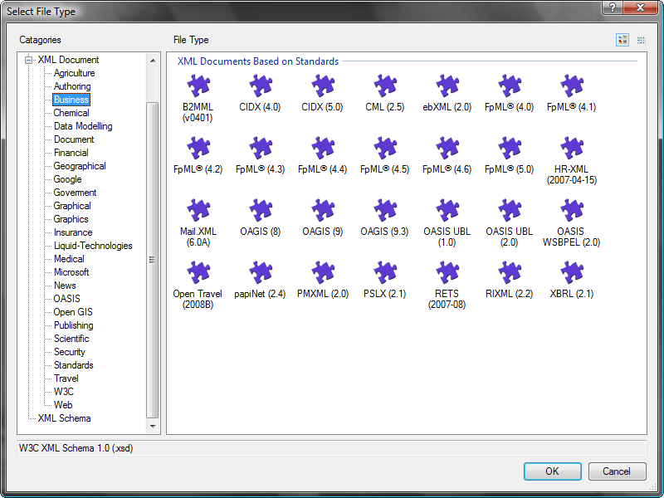Pick the PSLX (2.1) file type

pyautogui.click(x=384, y=273)
